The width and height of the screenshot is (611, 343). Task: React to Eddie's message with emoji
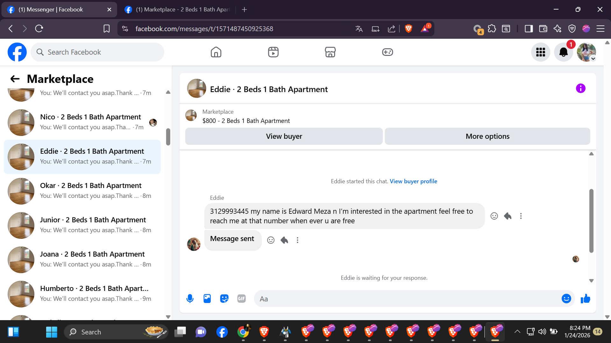494,216
